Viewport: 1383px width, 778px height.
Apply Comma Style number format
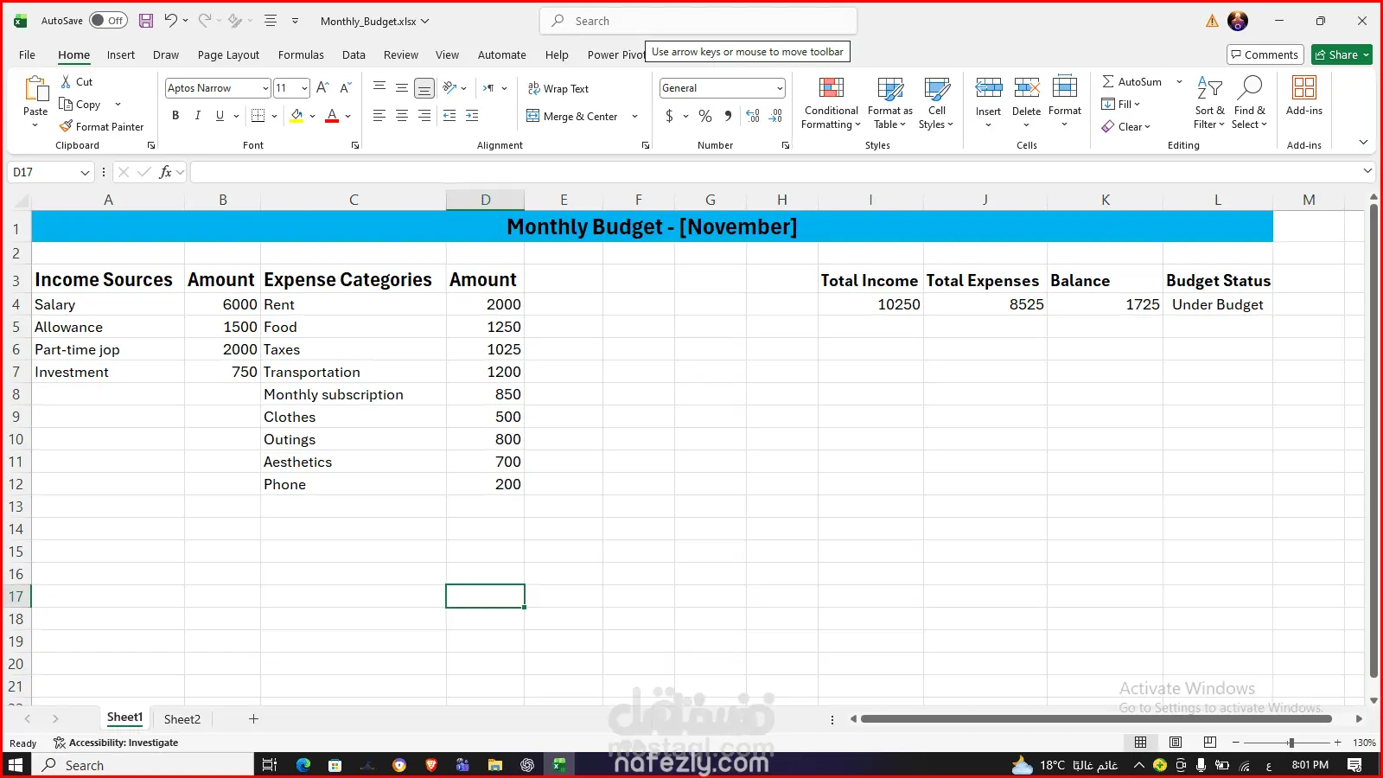point(728,116)
